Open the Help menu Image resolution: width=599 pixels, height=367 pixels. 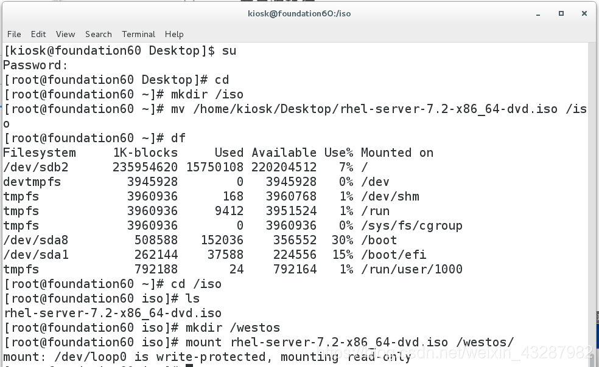pos(174,35)
